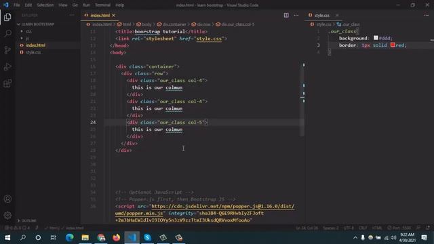This screenshot has height=244, width=434.
Task: Open the Selection menu
Action: click(45, 5)
